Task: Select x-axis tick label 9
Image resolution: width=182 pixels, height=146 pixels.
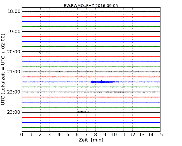Action: (x=105, y=134)
